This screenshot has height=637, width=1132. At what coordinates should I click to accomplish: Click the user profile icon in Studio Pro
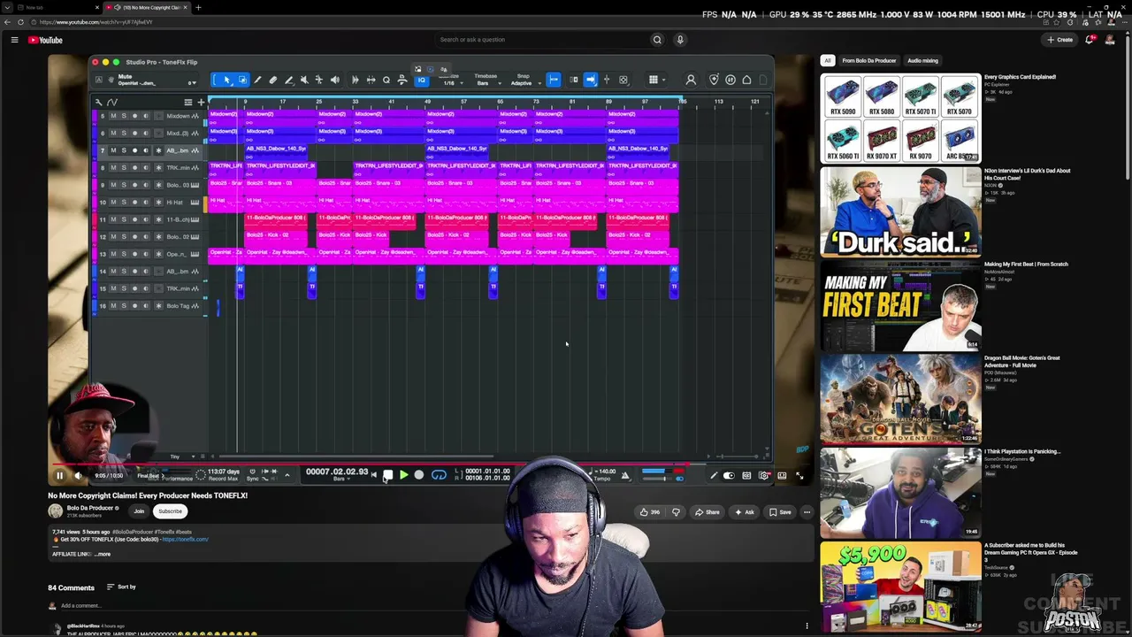point(691,80)
